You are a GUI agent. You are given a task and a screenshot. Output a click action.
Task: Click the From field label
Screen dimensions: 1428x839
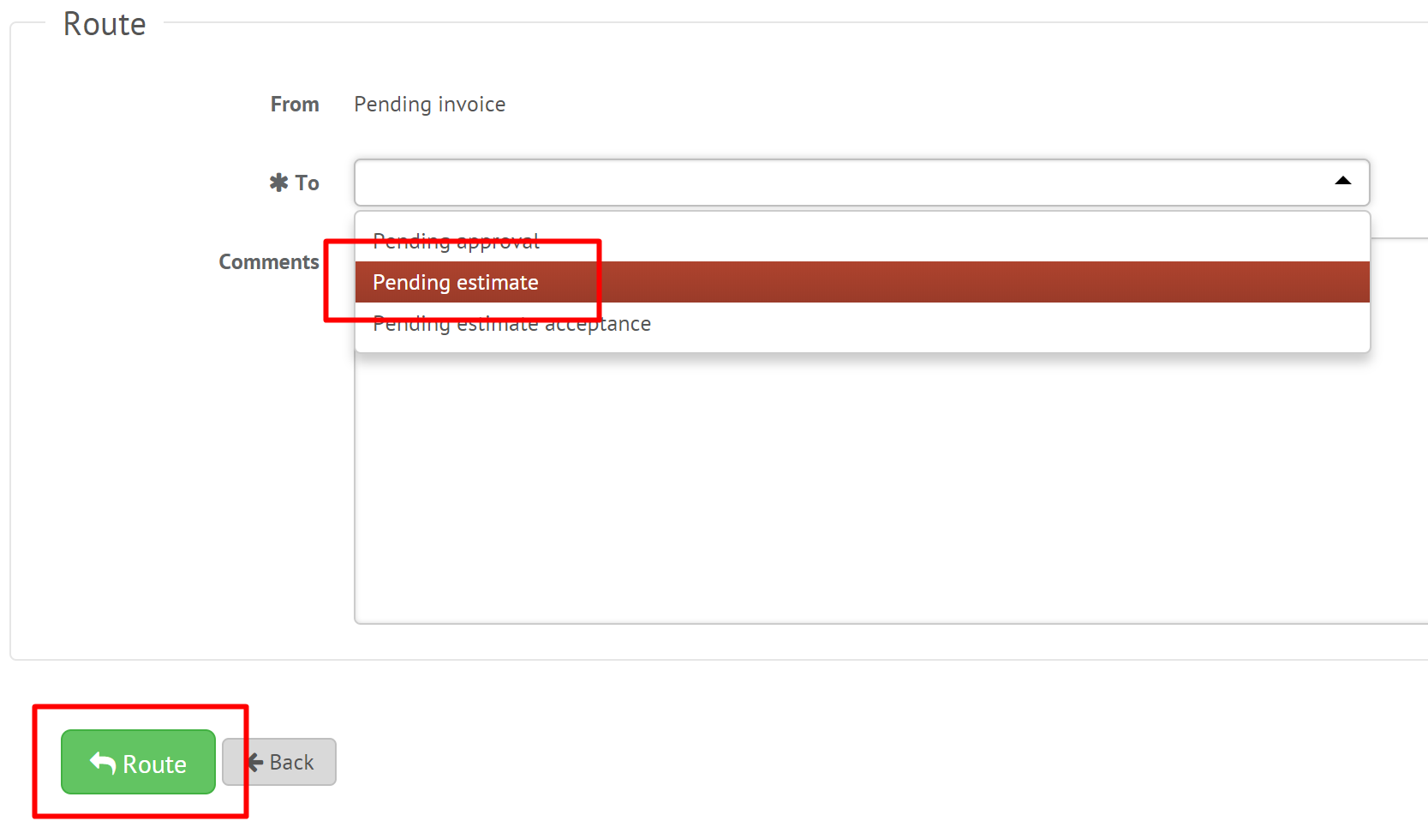[x=295, y=105]
